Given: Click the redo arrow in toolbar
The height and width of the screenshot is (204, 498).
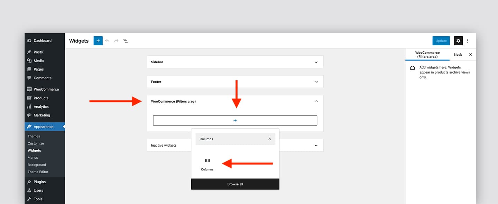Looking at the screenshot, I should [x=116, y=41].
